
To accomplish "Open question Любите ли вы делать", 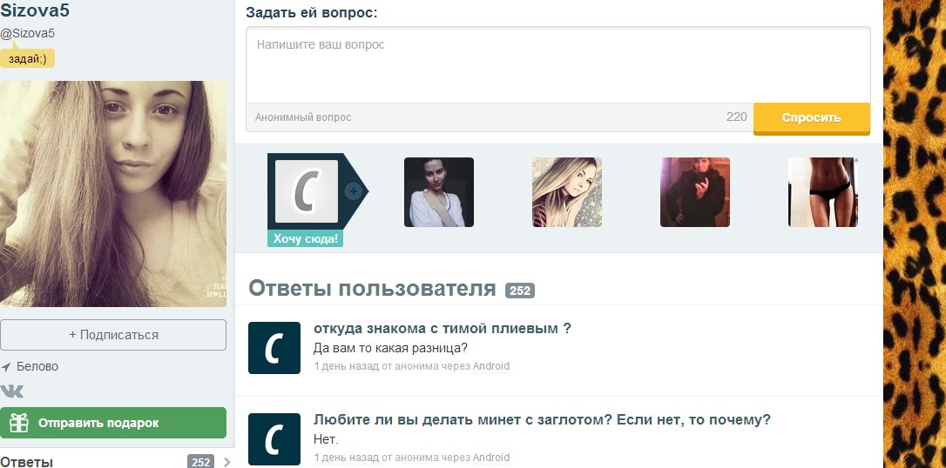I will [542, 420].
